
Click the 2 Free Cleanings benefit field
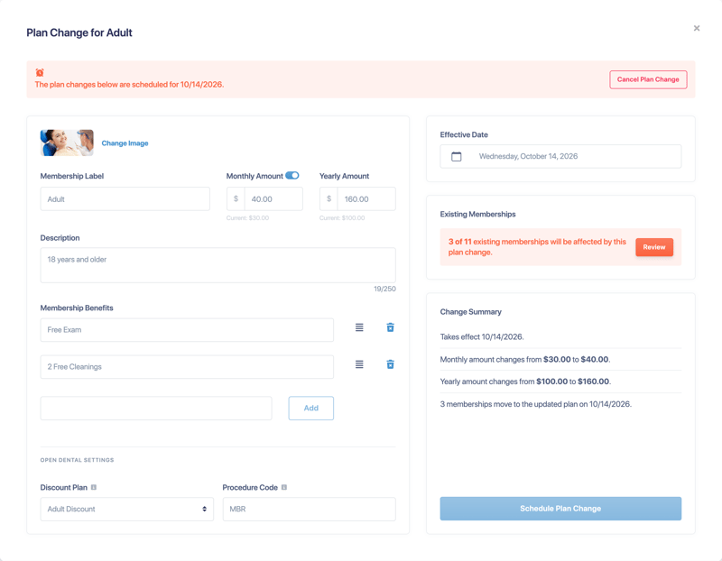click(187, 367)
